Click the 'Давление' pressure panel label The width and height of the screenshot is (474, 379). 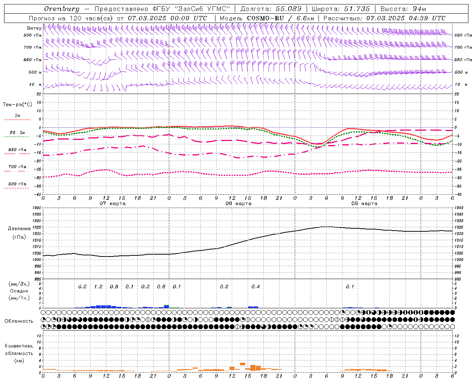click(x=19, y=229)
